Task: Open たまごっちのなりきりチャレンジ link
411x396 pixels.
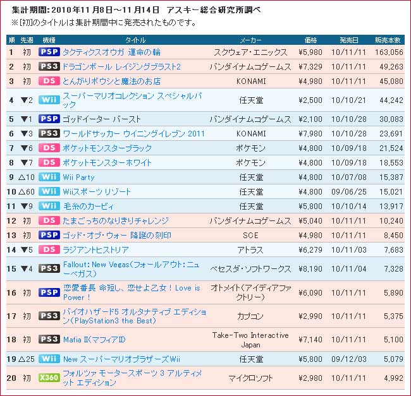Action: pos(116,220)
